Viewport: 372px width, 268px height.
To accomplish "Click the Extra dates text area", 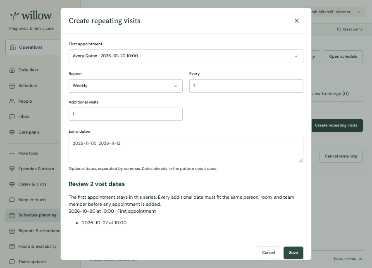I will (x=186, y=150).
